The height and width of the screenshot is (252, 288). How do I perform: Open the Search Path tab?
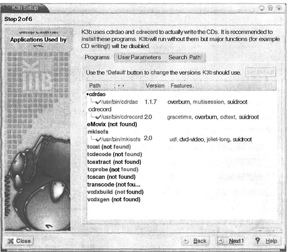pos(185,57)
